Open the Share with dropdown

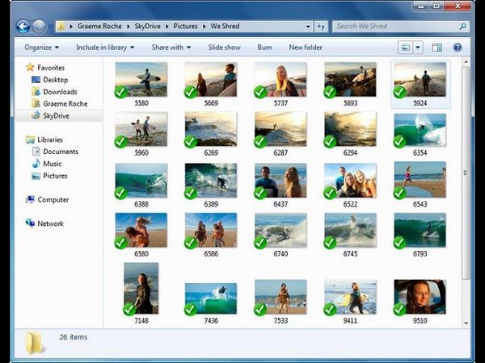pyautogui.click(x=171, y=48)
